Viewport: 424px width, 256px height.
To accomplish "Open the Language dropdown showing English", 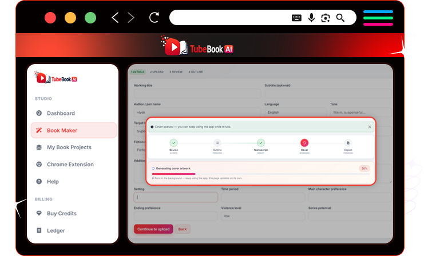I will tap(296, 113).
